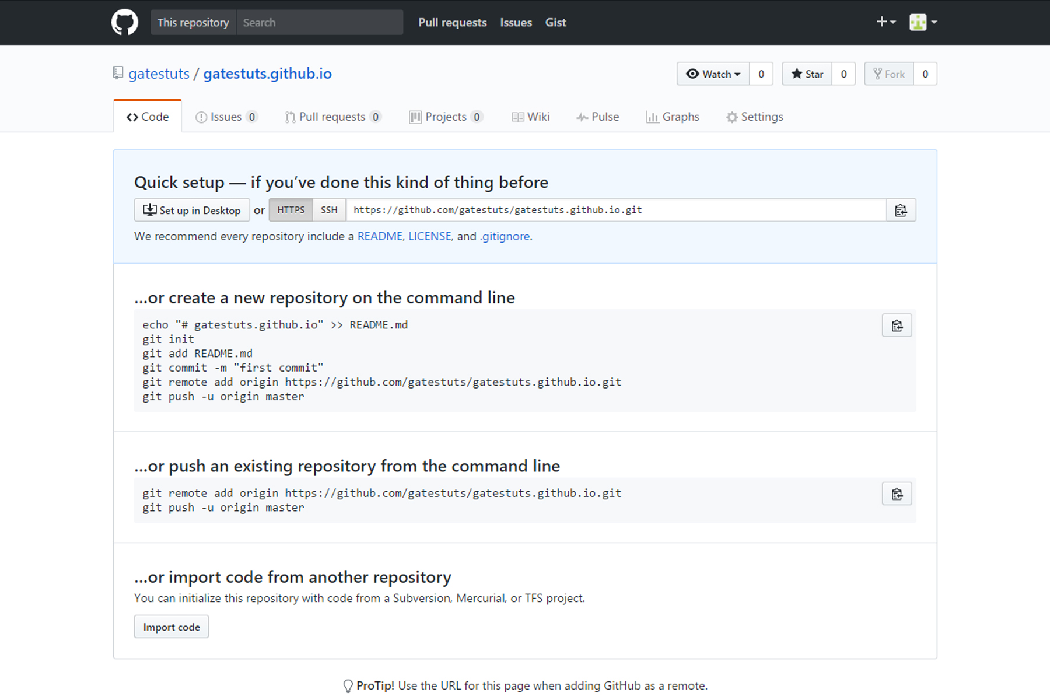Viewport: 1050px width, 700px height.
Task: Open the user avatar menu
Action: click(923, 22)
